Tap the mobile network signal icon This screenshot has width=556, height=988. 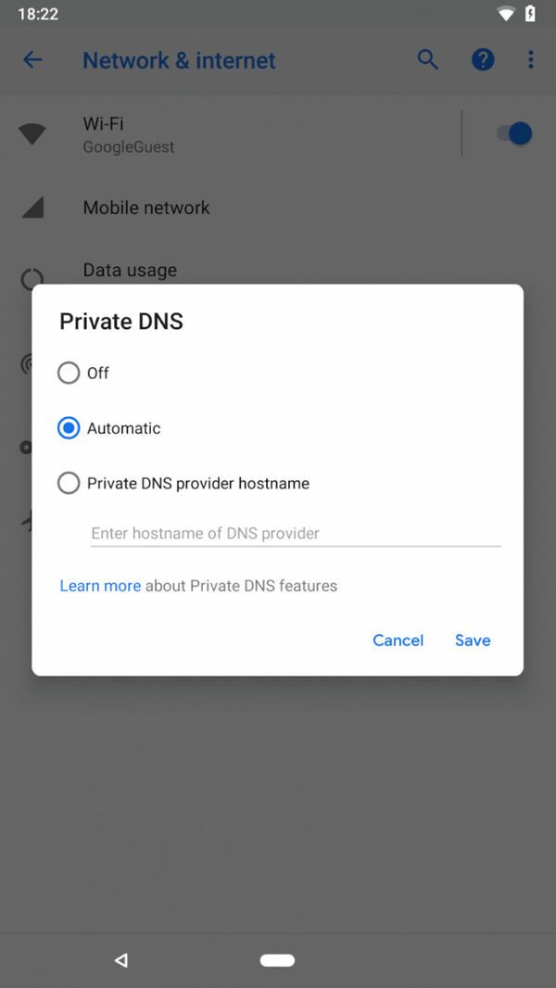32,208
